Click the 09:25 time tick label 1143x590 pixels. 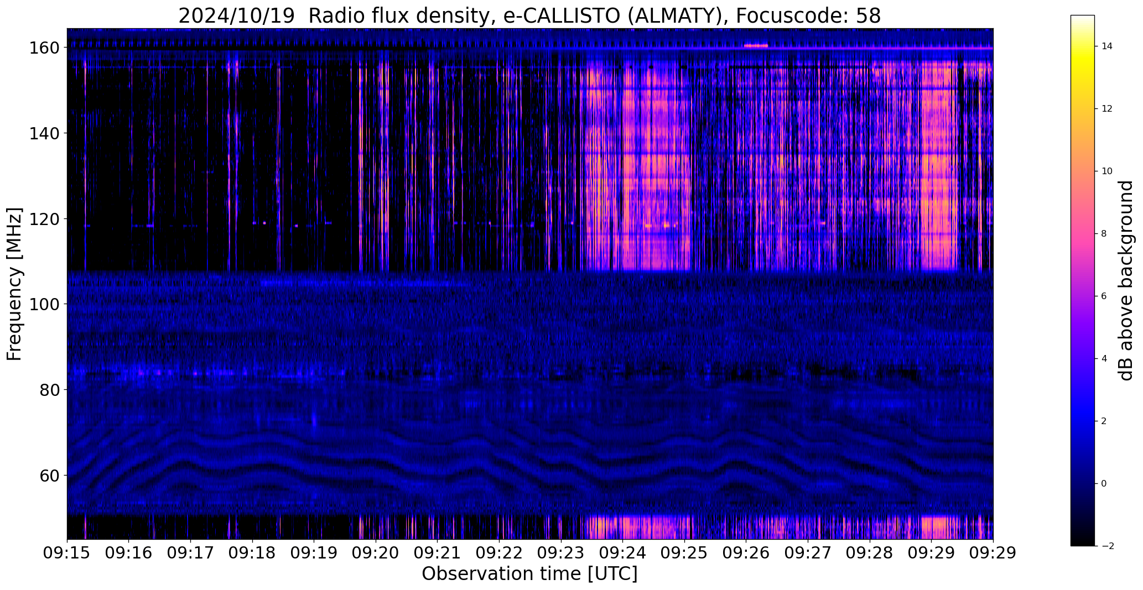[684, 554]
